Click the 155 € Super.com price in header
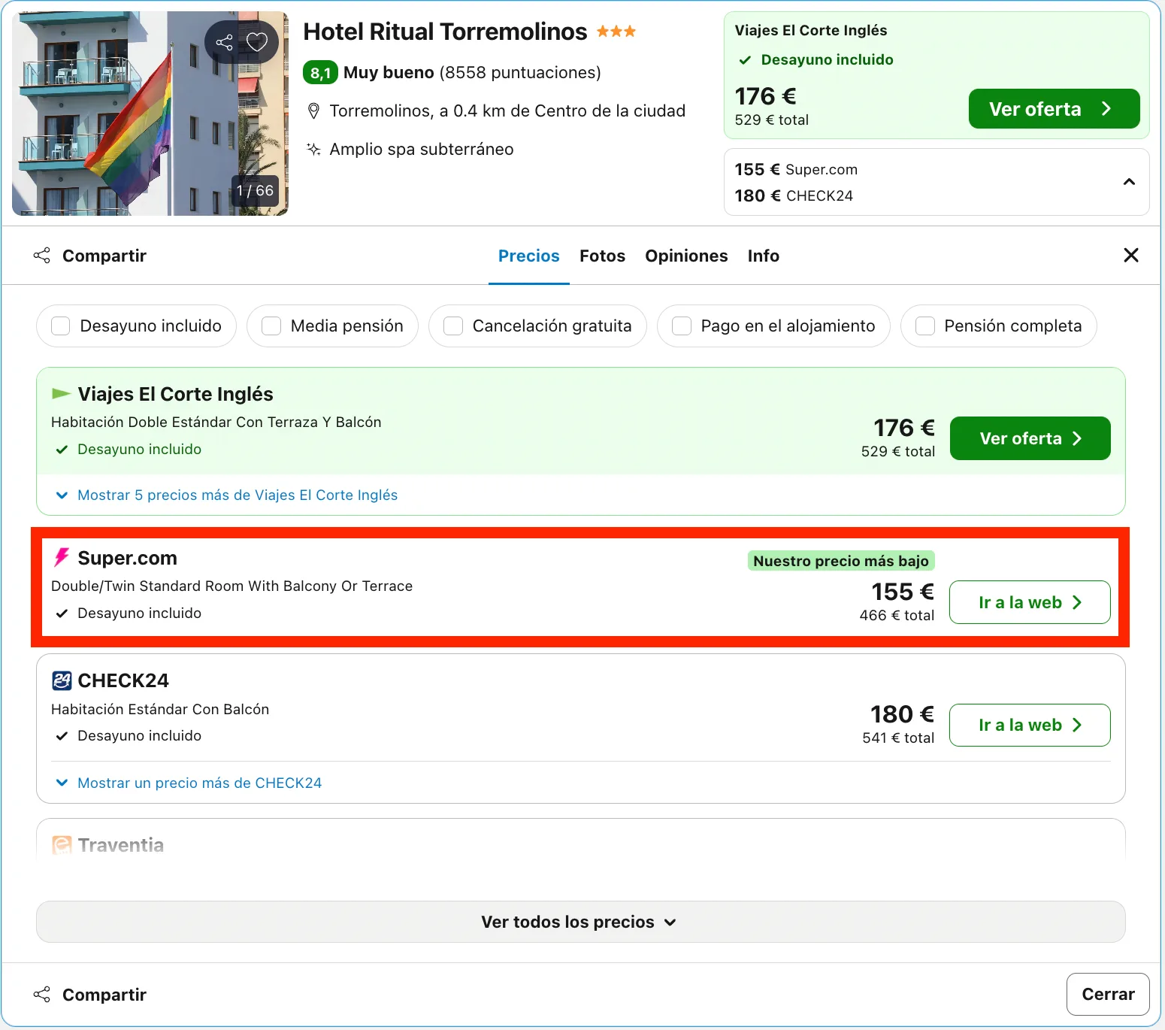Screen dimensions: 1165x1030 tap(796, 169)
